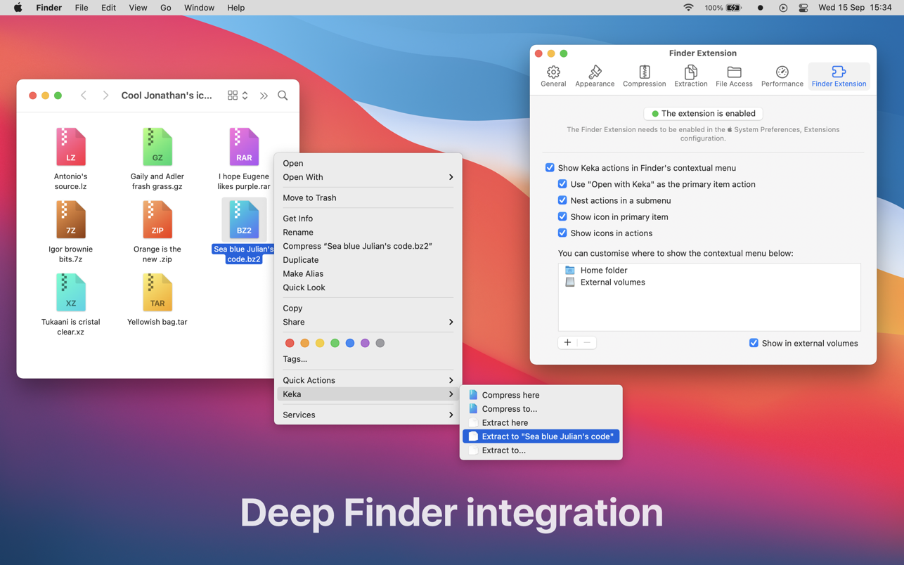Open the Performance preferences pane

tap(782, 76)
